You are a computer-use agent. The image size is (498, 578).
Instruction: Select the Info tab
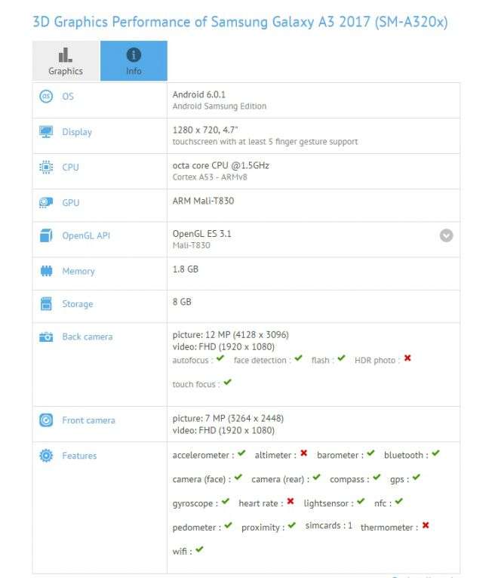(x=134, y=61)
